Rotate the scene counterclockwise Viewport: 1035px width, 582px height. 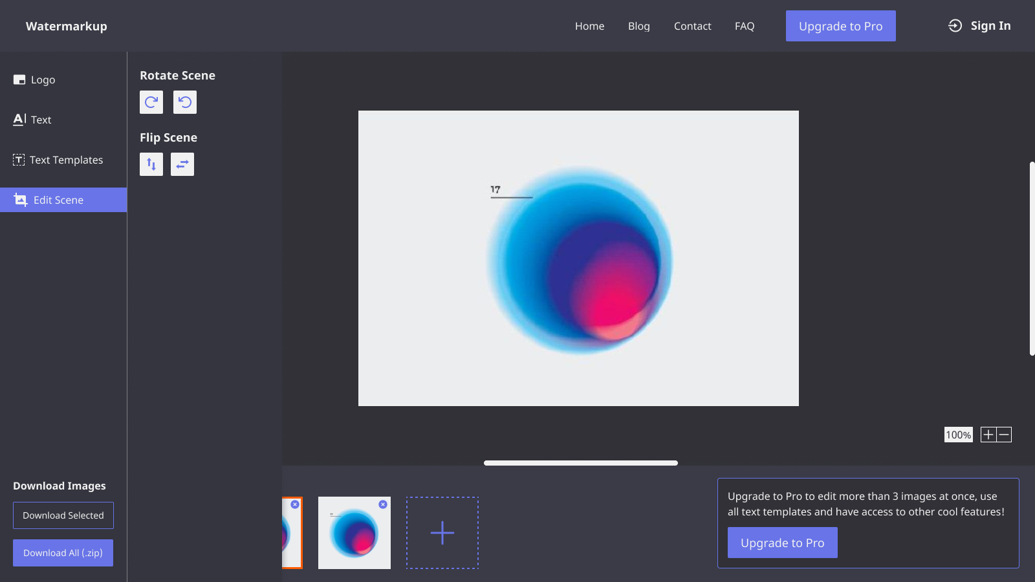(x=185, y=102)
